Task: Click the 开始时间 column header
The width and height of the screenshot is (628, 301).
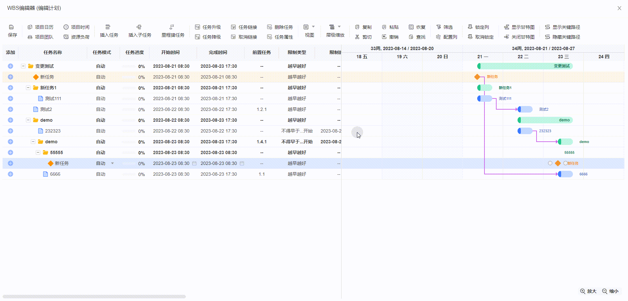Action: tap(170, 52)
